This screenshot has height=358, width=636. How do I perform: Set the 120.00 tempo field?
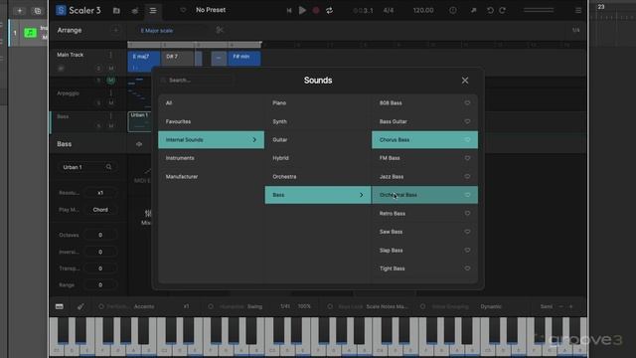click(423, 10)
